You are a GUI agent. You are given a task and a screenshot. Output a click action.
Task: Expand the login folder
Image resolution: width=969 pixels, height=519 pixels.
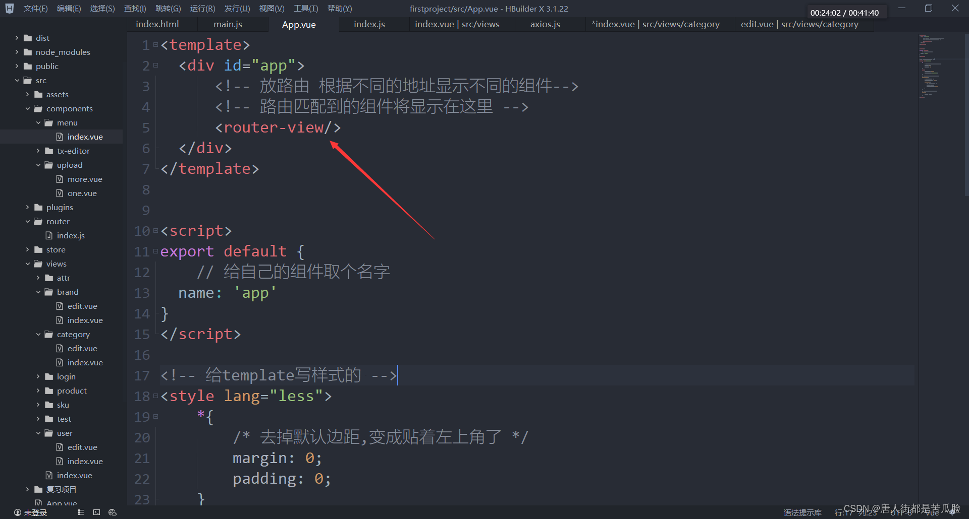click(x=38, y=376)
